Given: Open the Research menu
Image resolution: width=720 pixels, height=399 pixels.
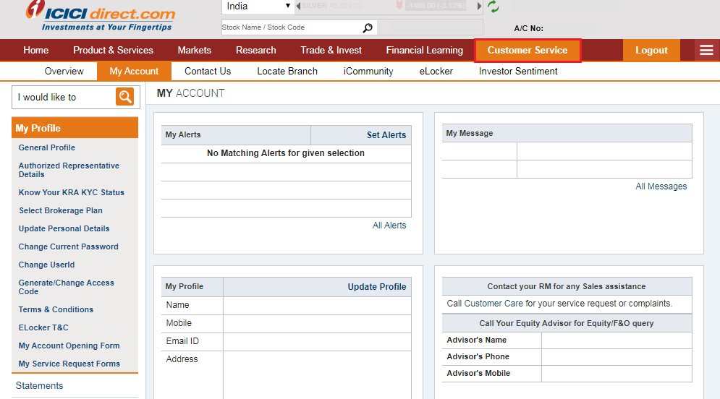Looking at the screenshot, I should (x=255, y=50).
